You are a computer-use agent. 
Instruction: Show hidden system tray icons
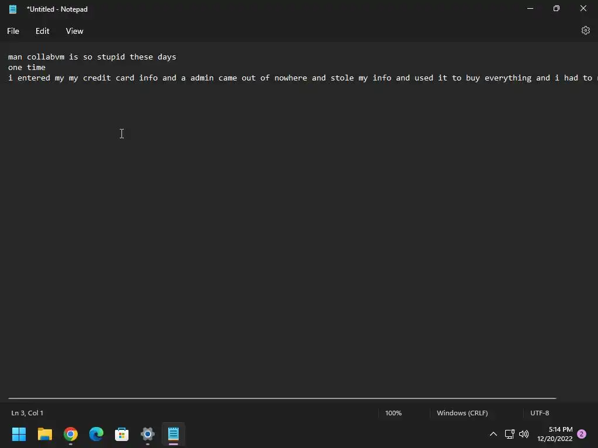pos(493,434)
